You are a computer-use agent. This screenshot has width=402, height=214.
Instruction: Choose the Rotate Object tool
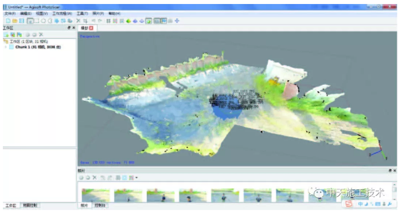click(70, 21)
